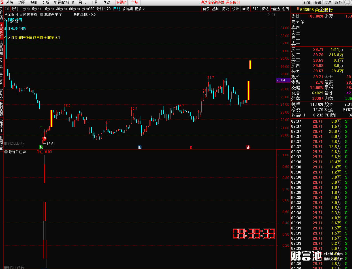This screenshot has height=269, width=352.
Task: Click the 买二 bid row priced 29.70
Action: pos(321,55)
